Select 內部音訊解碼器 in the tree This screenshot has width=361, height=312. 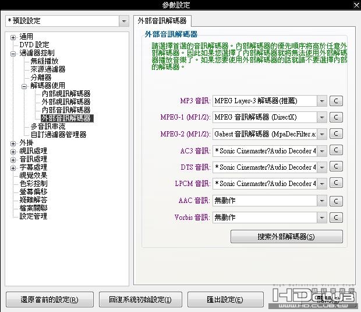66,110
